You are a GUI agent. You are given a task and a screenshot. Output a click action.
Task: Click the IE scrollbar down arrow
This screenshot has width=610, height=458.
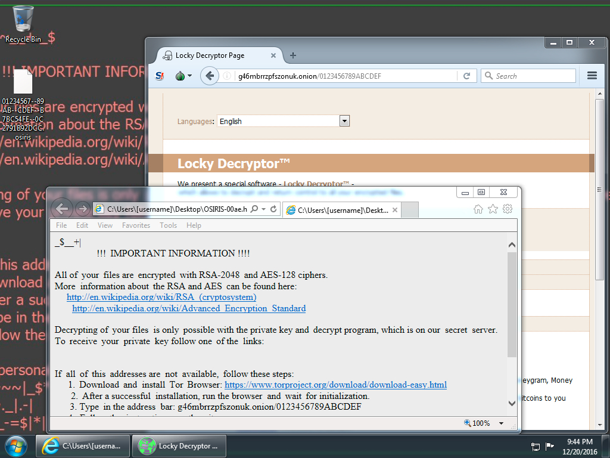point(512,404)
